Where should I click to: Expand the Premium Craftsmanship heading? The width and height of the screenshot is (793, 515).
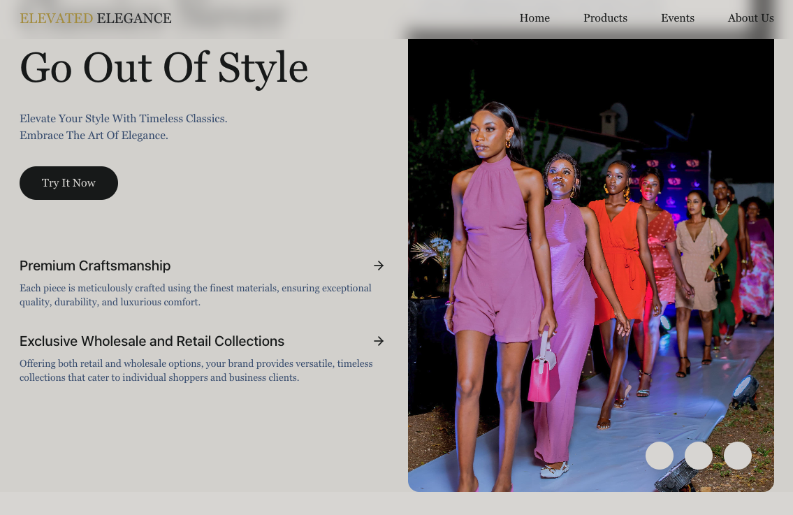[x=95, y=266]
